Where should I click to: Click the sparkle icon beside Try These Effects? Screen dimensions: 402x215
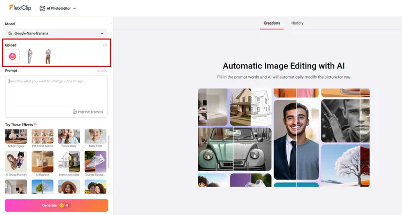coord(35,125)
